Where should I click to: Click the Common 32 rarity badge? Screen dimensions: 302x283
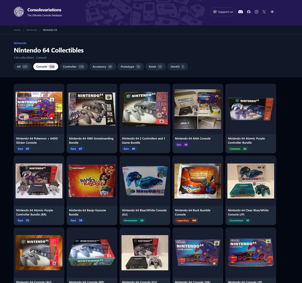click(238, 149)
